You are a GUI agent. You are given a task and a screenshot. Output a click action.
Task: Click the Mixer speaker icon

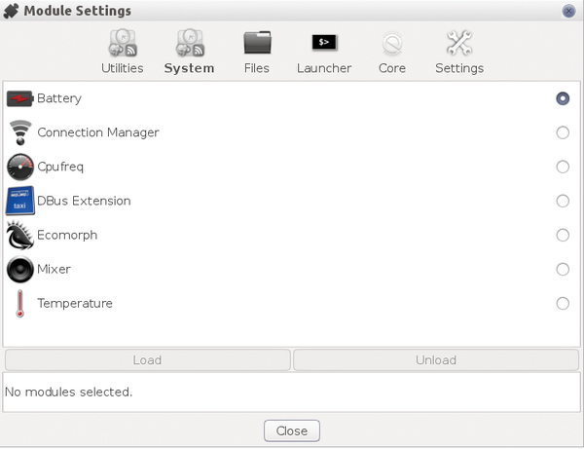19,269
